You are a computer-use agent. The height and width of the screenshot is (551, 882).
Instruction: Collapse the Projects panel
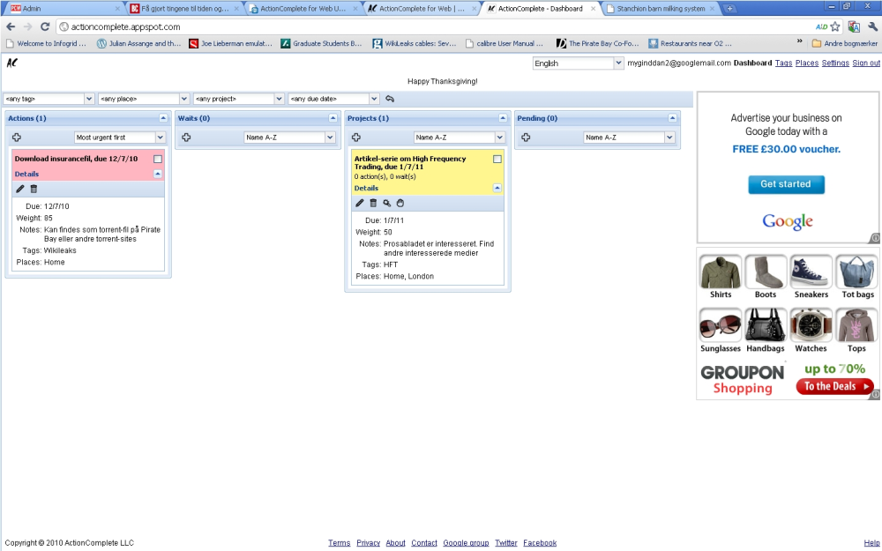[x=503, y=118]
